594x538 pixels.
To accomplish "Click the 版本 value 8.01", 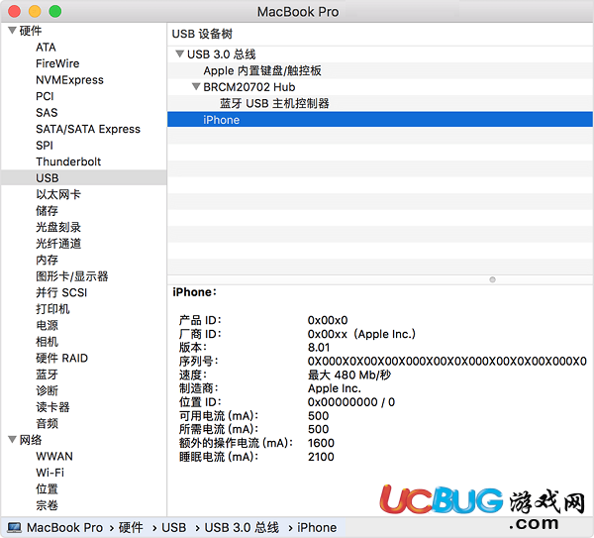I will point(319,348).
